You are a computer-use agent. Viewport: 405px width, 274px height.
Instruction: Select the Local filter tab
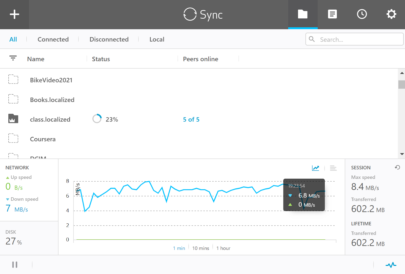[x=157, y=39]
